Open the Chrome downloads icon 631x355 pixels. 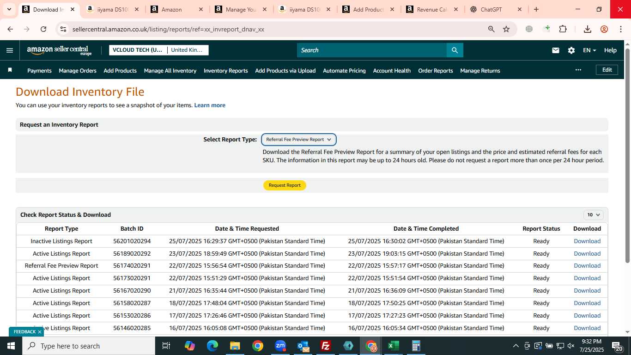(588, 29)
